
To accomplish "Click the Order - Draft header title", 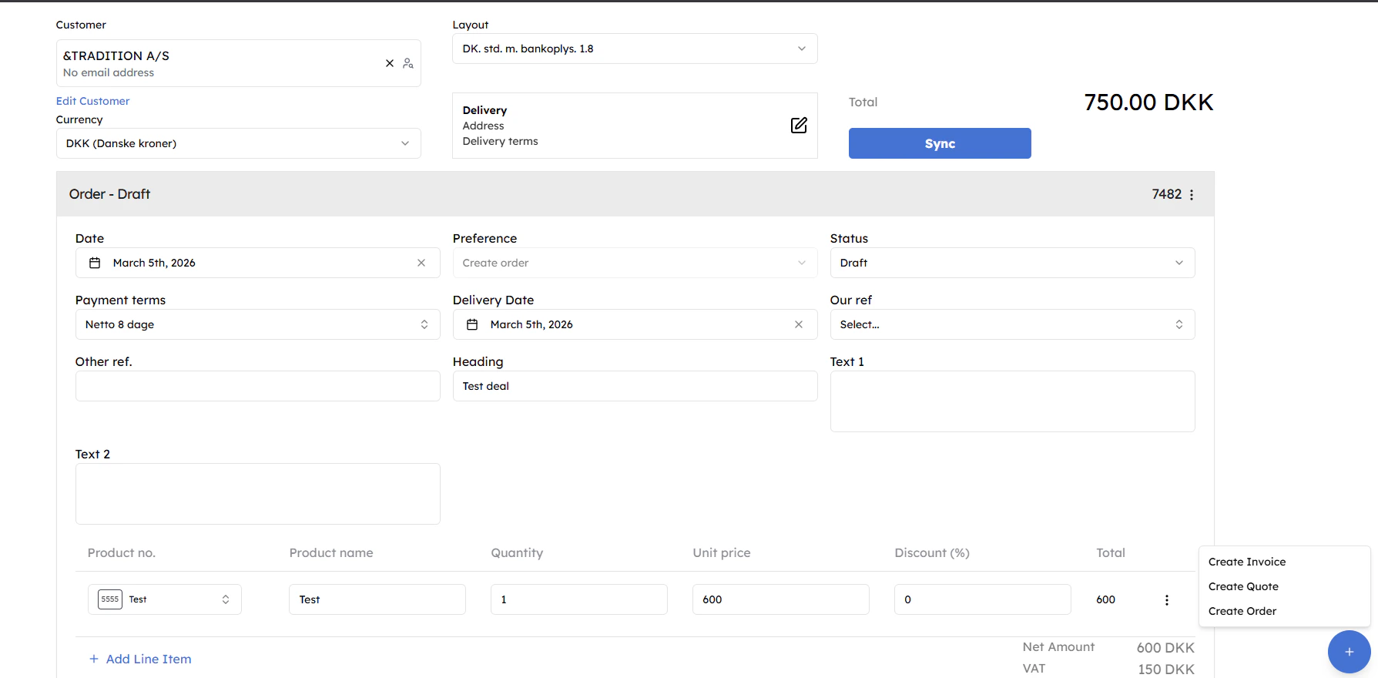I will pos(109,194).
